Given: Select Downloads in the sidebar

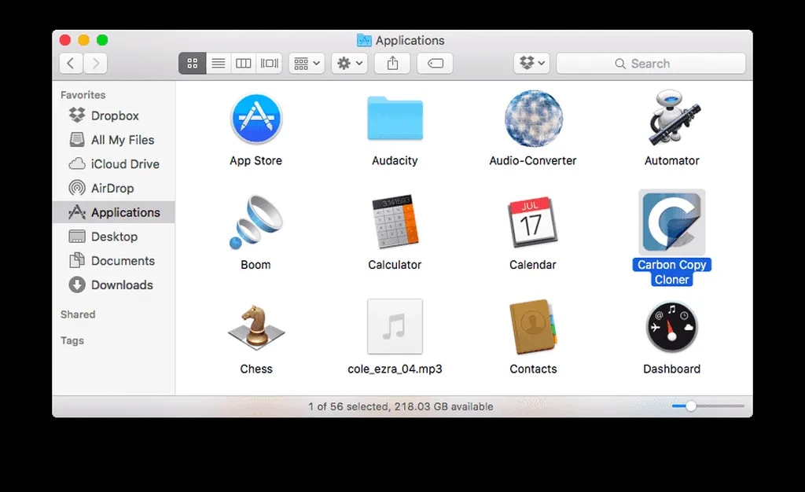Looking at the screenshot, I should [122, 285].
